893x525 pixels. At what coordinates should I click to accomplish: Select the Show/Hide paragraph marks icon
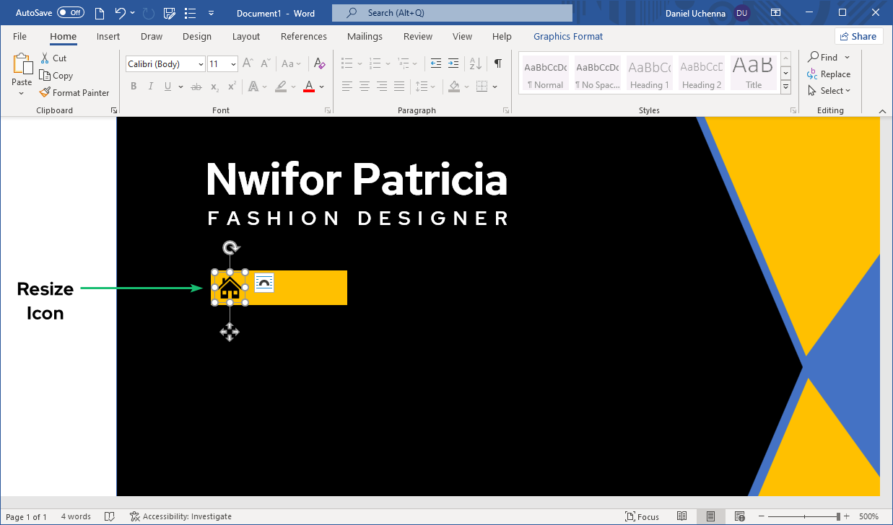coord(497,63)
